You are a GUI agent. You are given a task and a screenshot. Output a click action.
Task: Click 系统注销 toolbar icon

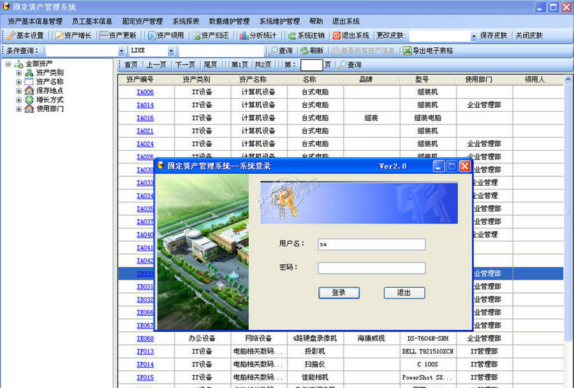click(x=291, y=36)
